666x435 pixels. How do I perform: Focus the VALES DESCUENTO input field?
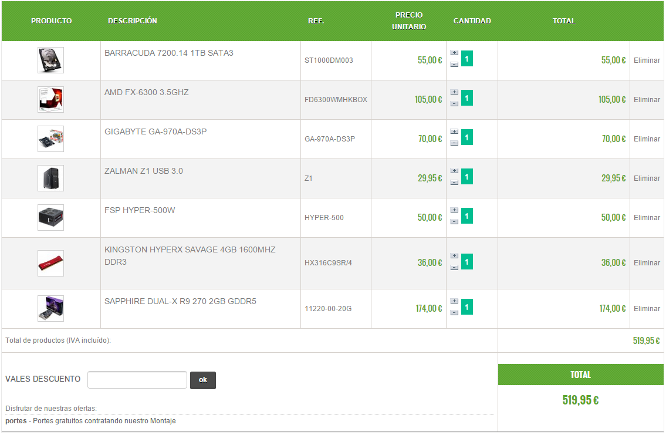point(137,380)
